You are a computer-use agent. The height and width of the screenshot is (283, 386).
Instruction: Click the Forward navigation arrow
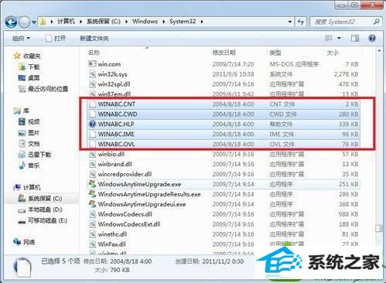(x=25, y=22)
